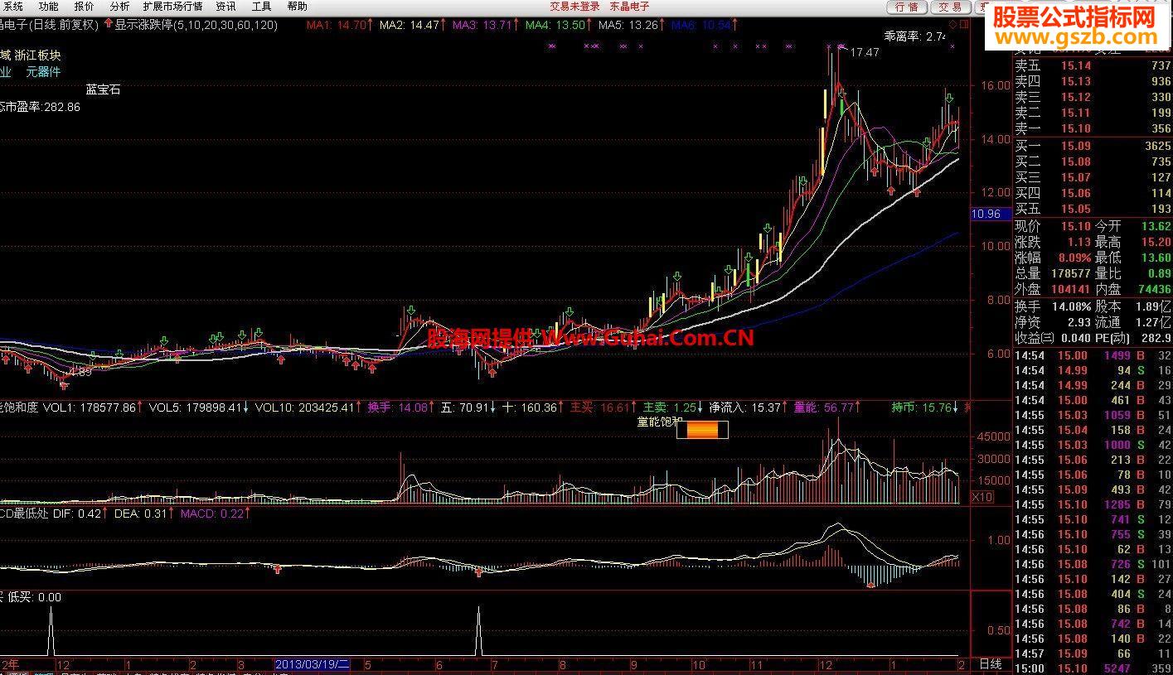This screenshot has width=1173, height=675.
Task: Click the diamond icon at chart corner
Action: coord(952,25)
